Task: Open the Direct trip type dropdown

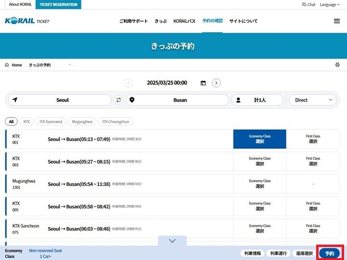Action: tap(313, 100)
